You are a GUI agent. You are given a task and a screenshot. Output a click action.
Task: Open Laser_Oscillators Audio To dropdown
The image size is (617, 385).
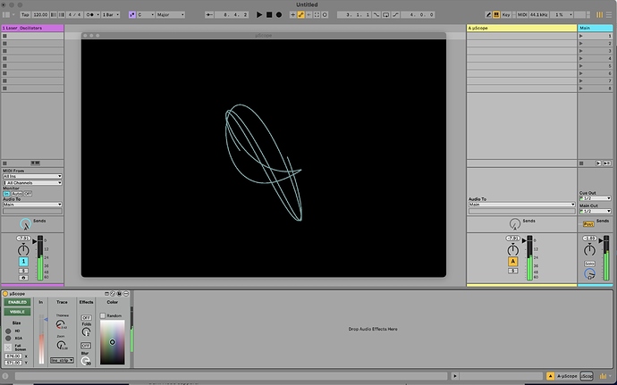32,205
